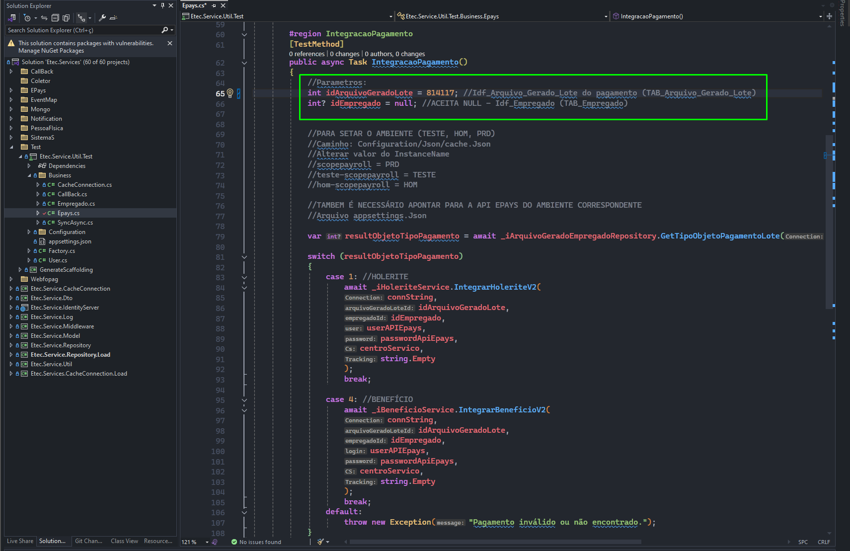
Task: Open the editor tab list dropdown arrow
Action: coord(823,5)
